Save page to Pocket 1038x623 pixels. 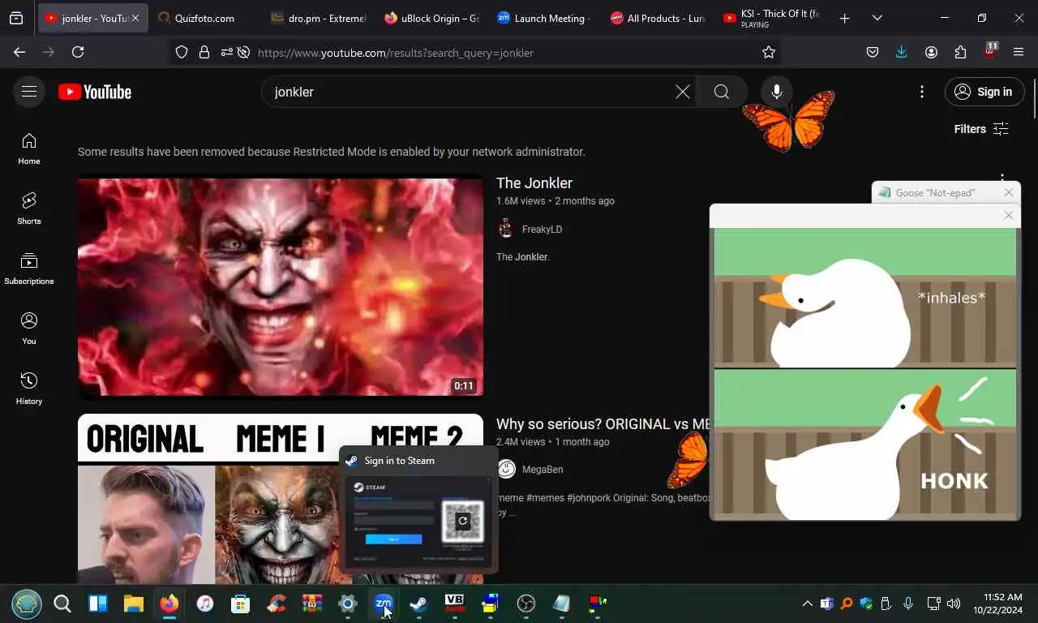(873, 52)
